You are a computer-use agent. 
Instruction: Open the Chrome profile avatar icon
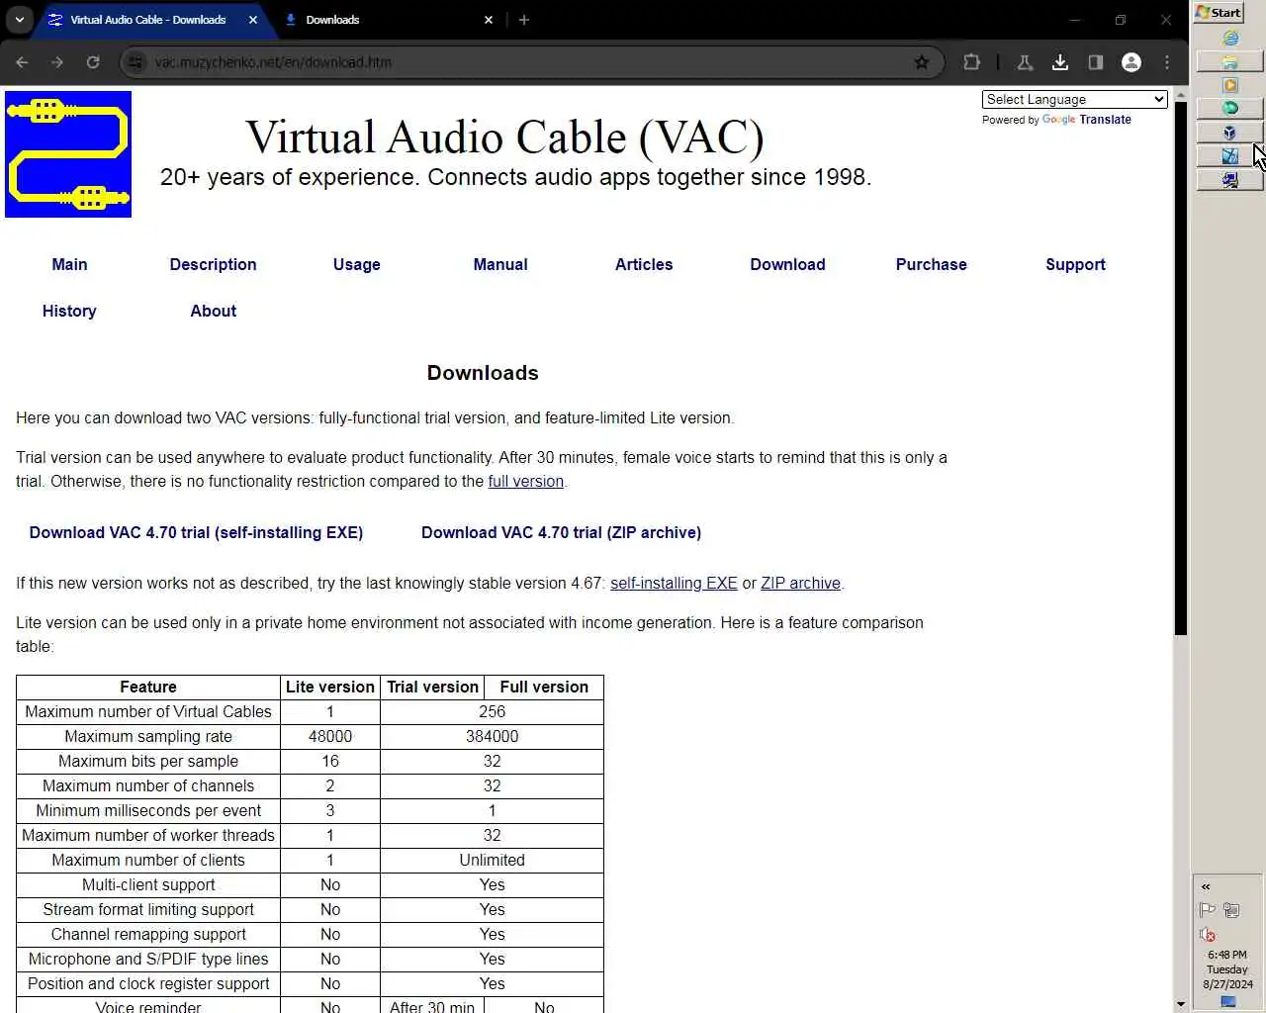(x=1131, y=62)
